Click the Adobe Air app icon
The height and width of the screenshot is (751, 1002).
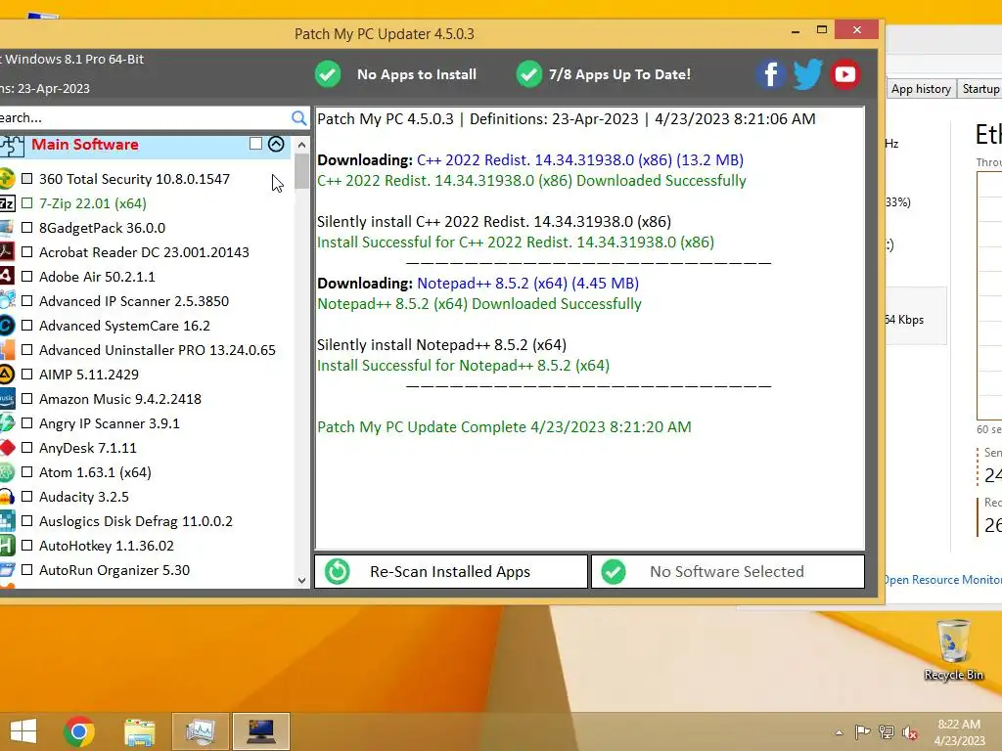click(7, 277)
